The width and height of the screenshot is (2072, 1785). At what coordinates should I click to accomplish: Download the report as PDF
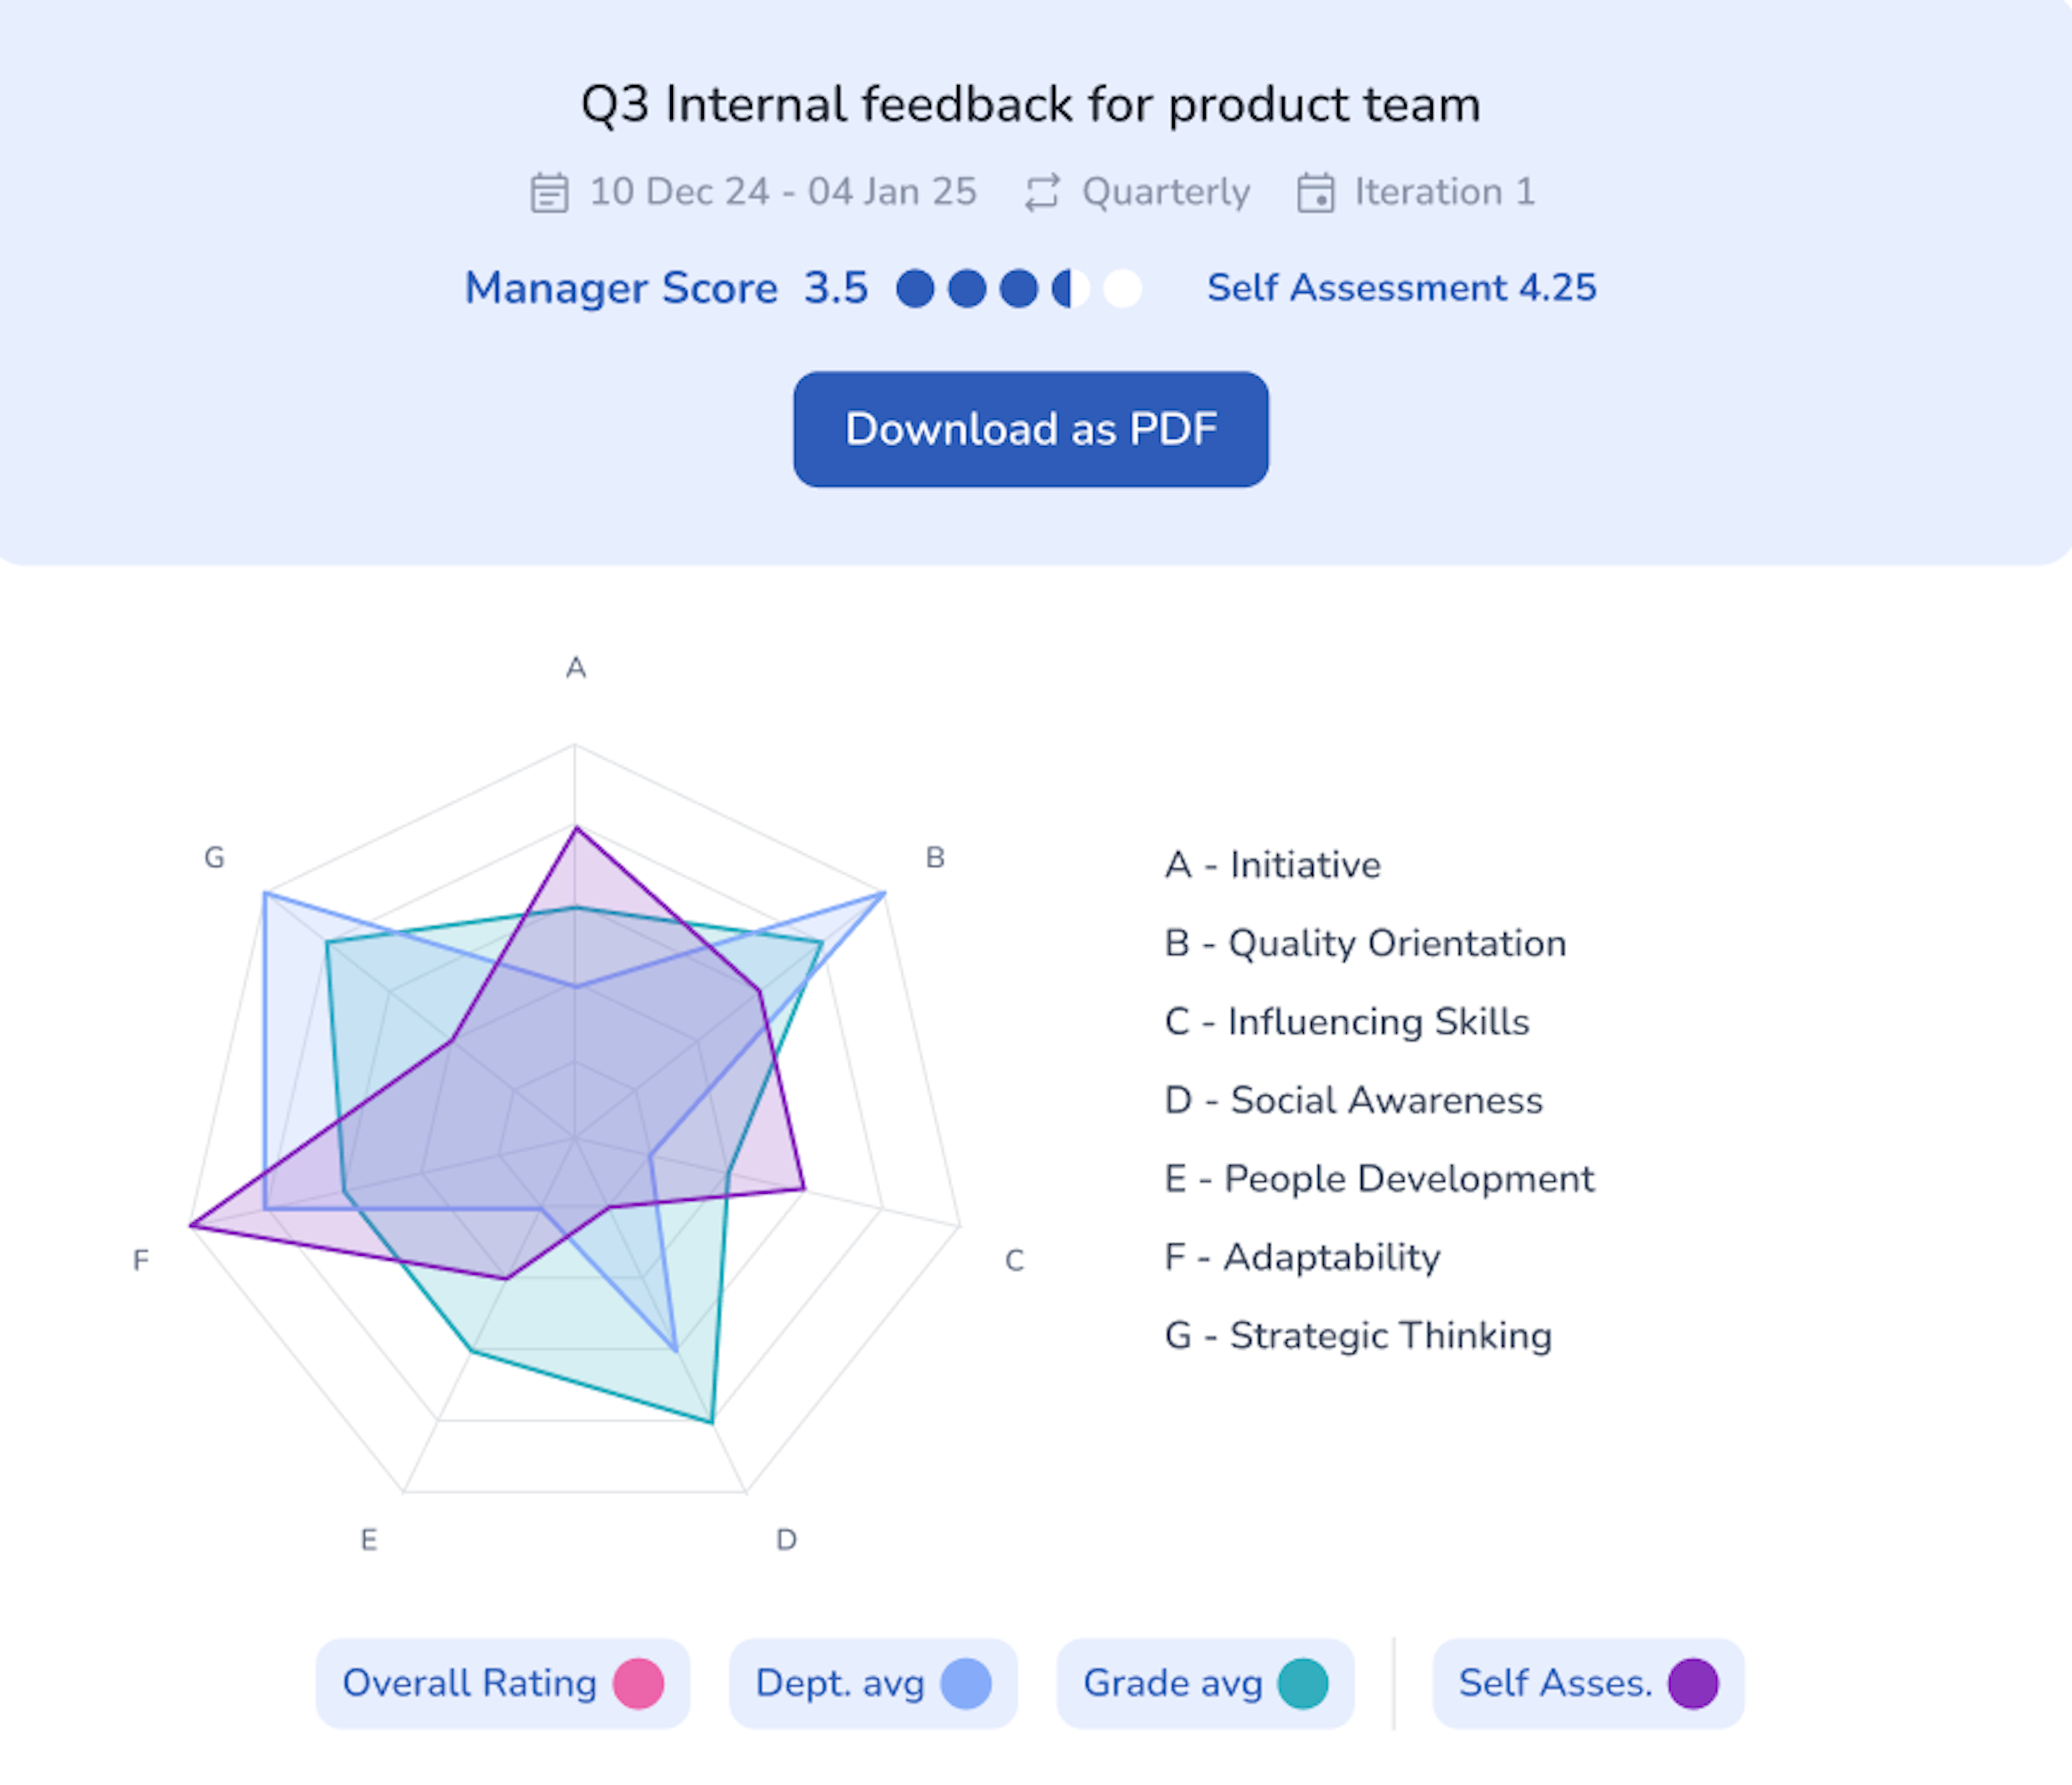[1031, 429]
